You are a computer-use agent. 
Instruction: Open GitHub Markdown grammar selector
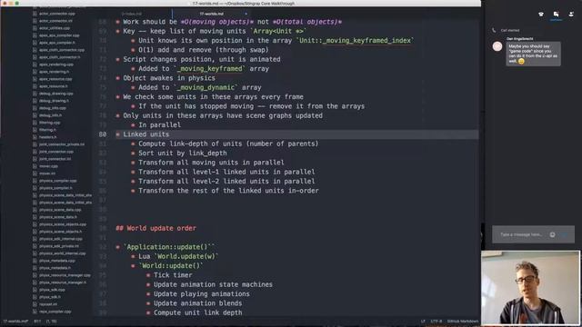[463, 322]
